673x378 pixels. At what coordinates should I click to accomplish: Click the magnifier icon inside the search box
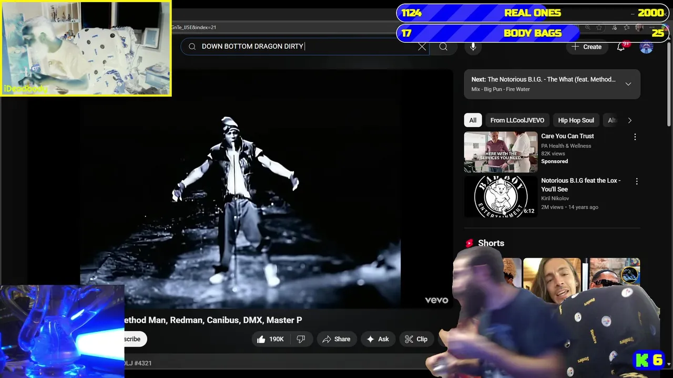[192, 47]
